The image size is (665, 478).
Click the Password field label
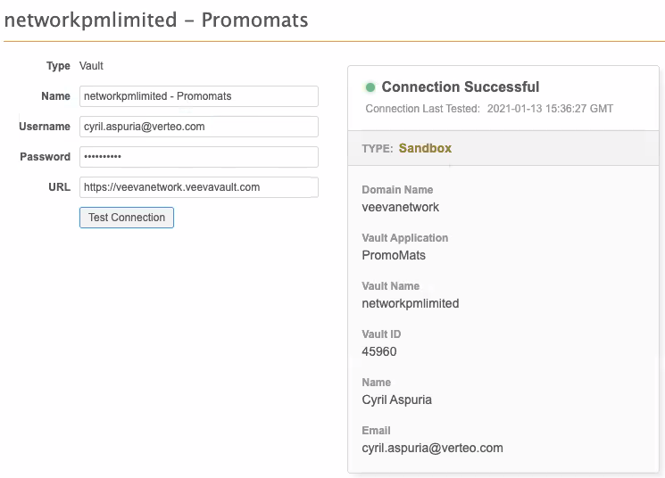click(x=46, y=157)
